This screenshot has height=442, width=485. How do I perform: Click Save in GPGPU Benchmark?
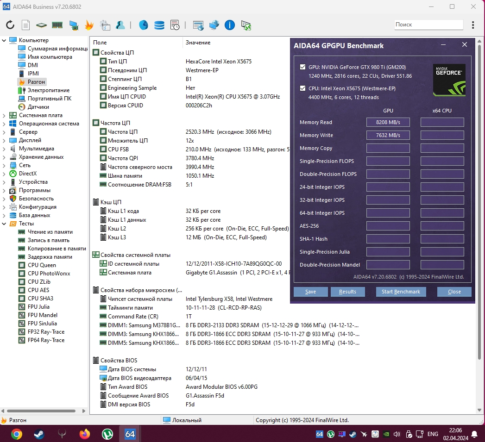[310, 292]
